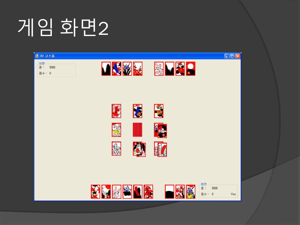Select the bush clover card in the top hand
Screen dimensions: 300x225
tap(159, 69)
